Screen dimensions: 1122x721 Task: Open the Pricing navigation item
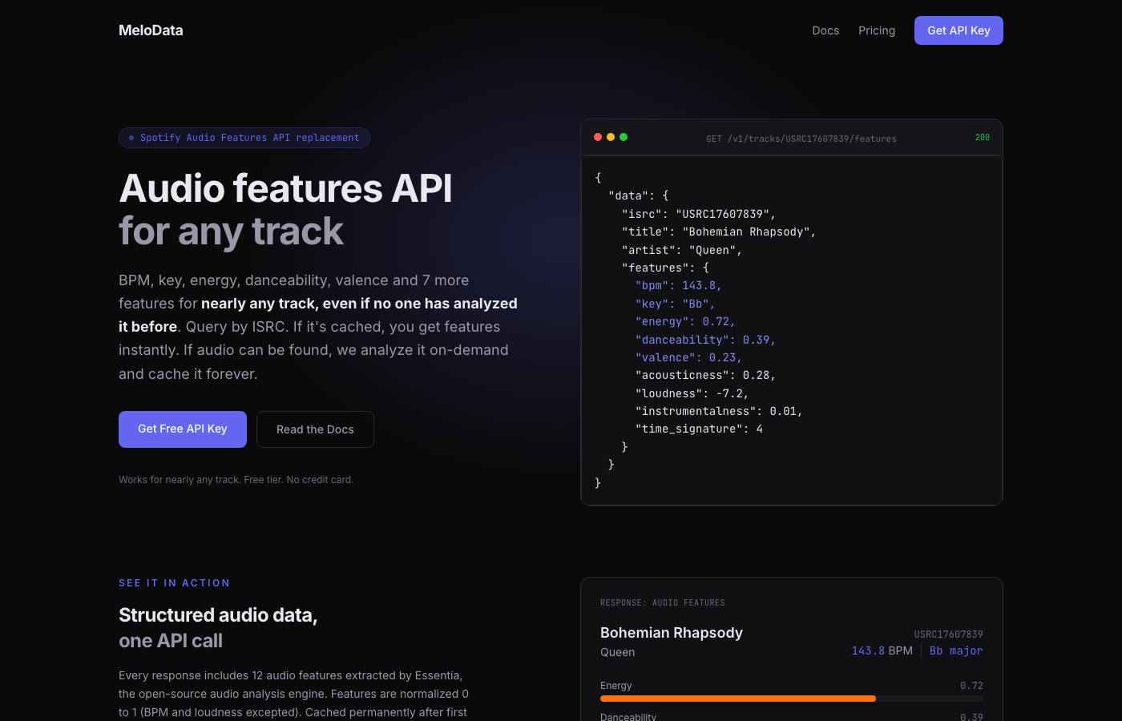click(x=877, y=30)
